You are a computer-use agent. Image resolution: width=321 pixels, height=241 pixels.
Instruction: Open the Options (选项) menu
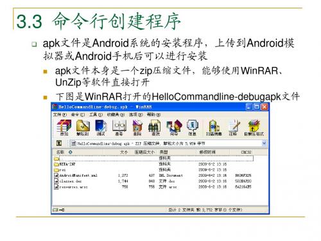135,114
